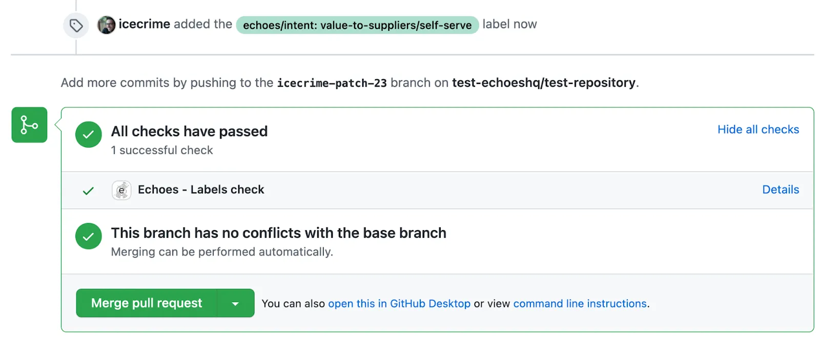Click the 'All checks have passed' heading
The height and width of the screenshot is (337, 820).
189,131
